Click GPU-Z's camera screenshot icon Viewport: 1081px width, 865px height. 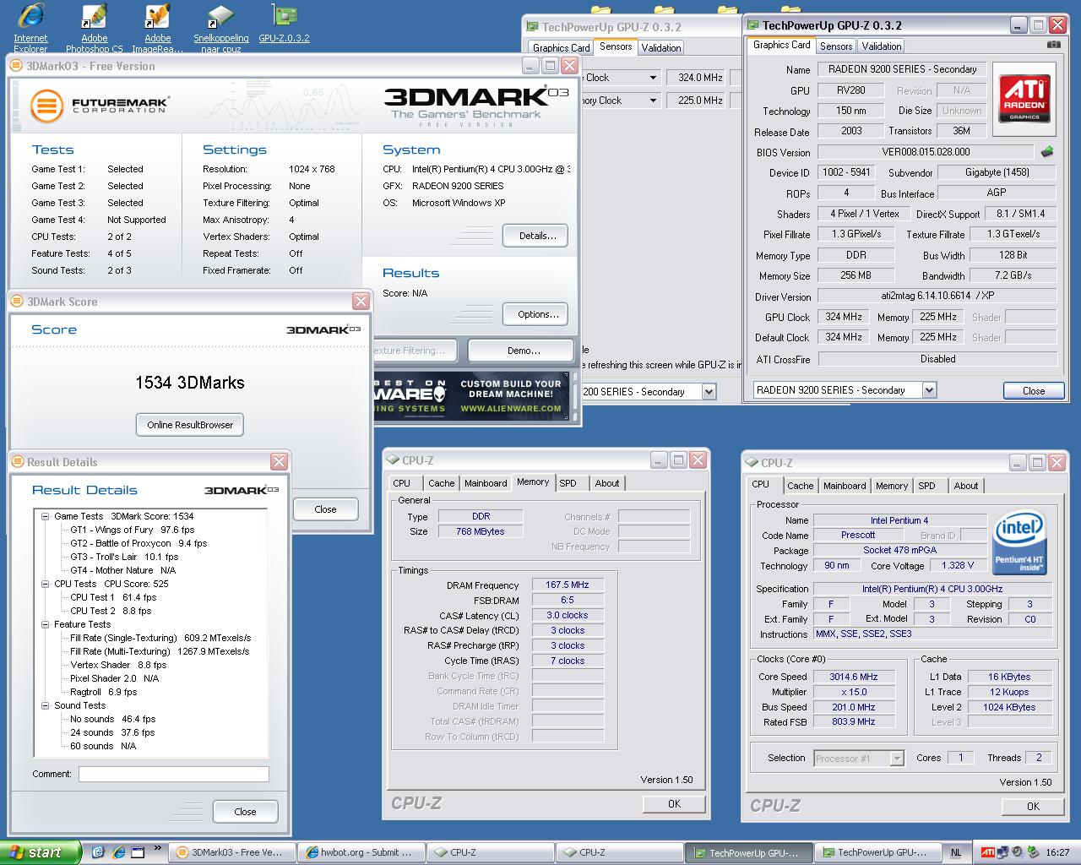(1053, 45)
